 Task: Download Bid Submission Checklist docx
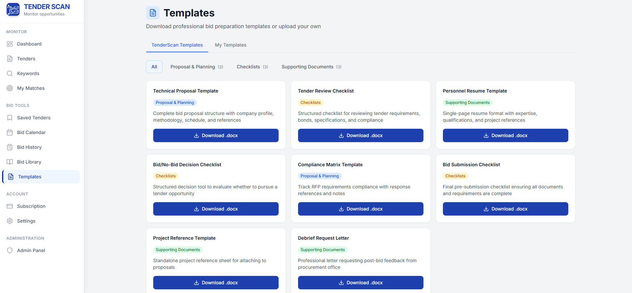pyautogui.click(x=506, y=209)
